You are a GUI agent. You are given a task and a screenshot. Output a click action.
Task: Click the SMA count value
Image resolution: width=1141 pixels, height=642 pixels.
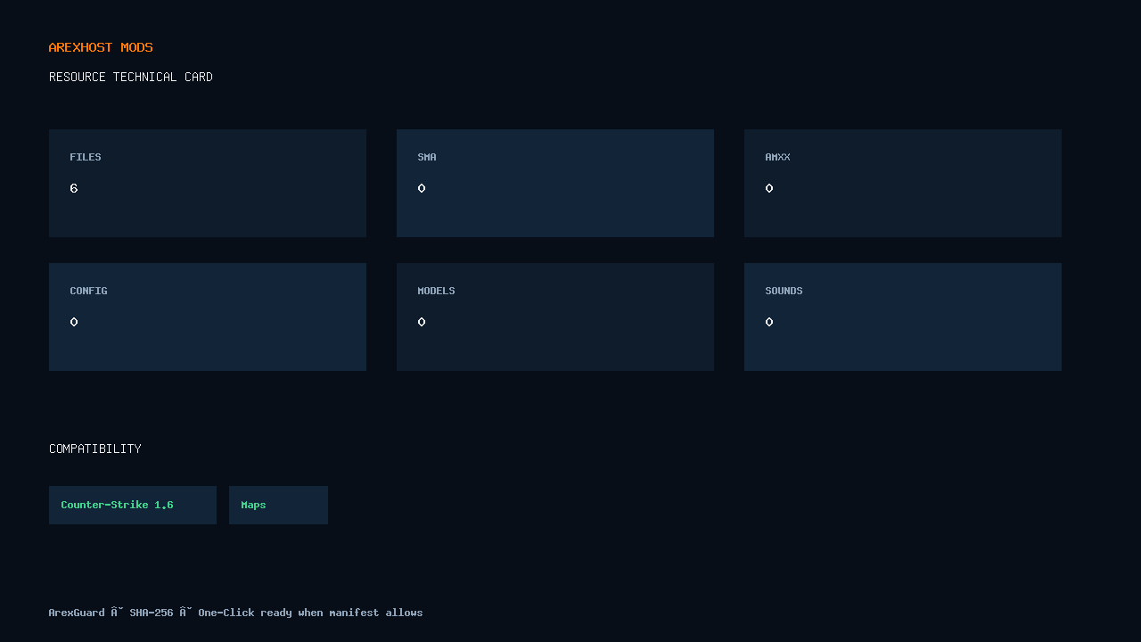[x=422, y=188]
